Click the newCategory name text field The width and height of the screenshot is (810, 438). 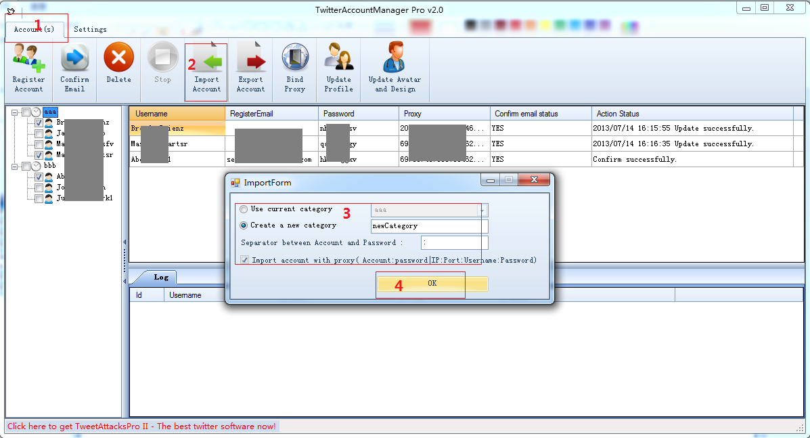[x=429, y=226]
